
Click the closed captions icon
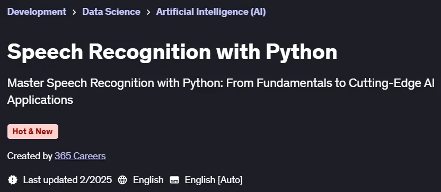pyautogui.click(x=174, y=180)
